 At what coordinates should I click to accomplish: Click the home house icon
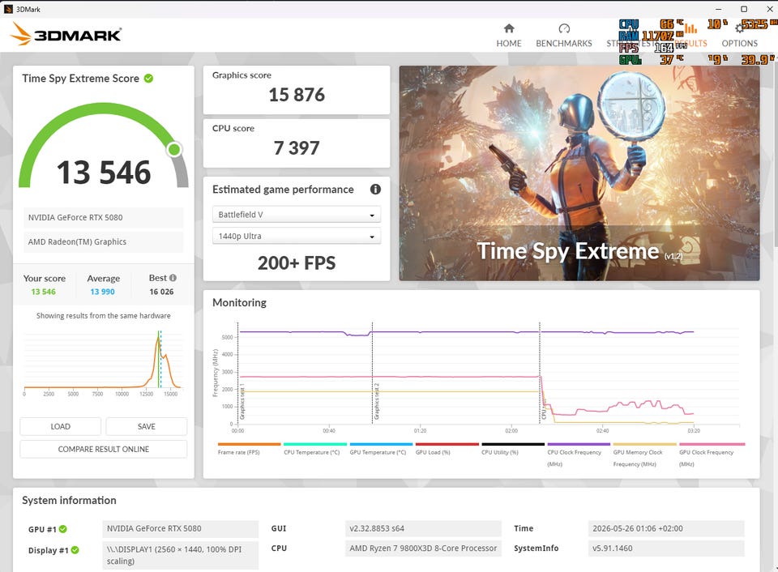[x=509, y=28]
